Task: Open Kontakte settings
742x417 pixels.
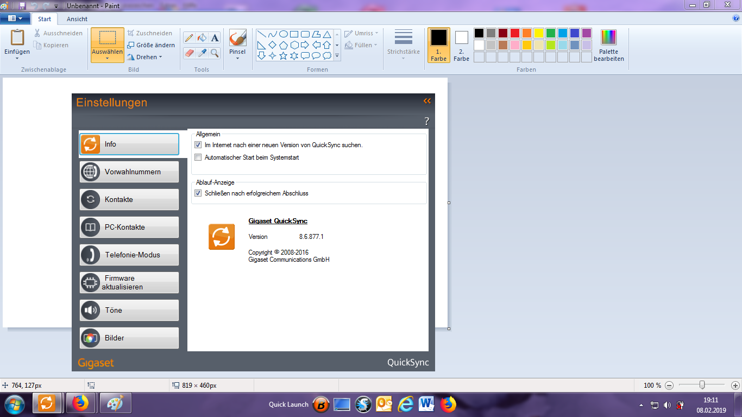Action: 129,200
